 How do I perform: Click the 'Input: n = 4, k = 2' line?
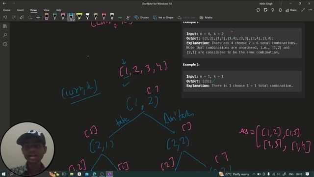pos(205,34)
